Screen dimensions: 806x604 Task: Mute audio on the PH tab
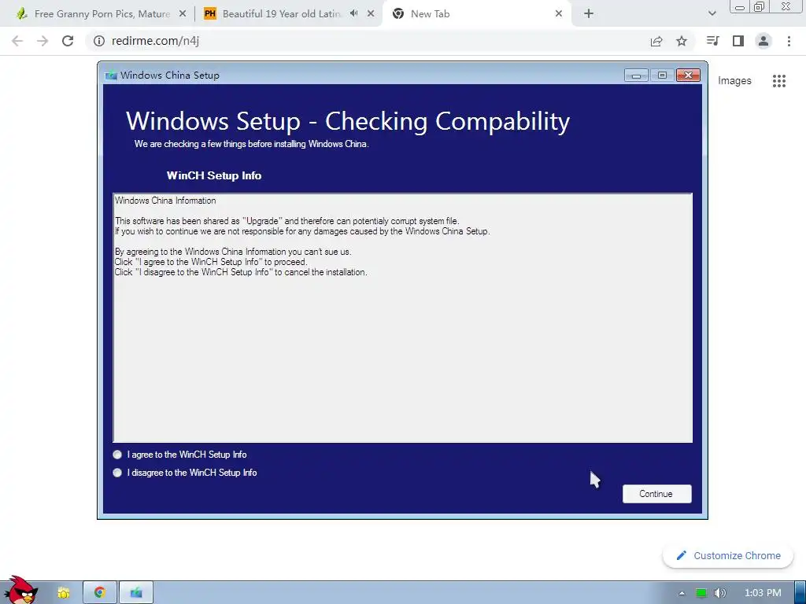353,13
